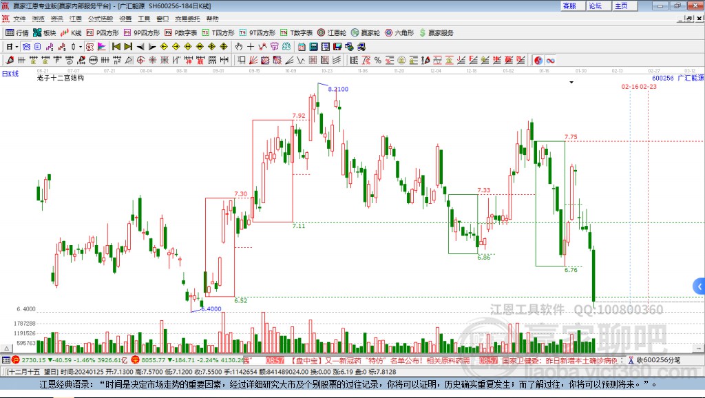Image resolution: width=705 pixels, height=398 pixels.
Task: Click the black left arrow icon
Action: (x=140, y=47)
